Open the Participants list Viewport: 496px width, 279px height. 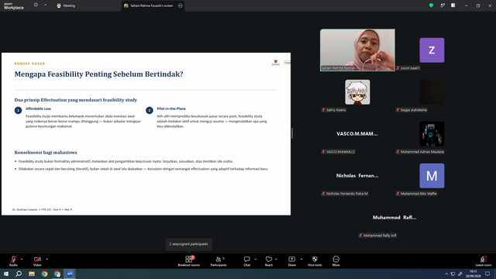219,261
